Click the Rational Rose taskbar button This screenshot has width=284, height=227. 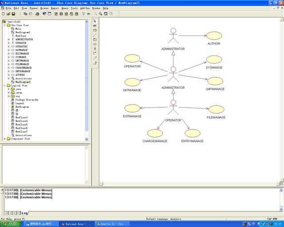(x=77, y=224)
